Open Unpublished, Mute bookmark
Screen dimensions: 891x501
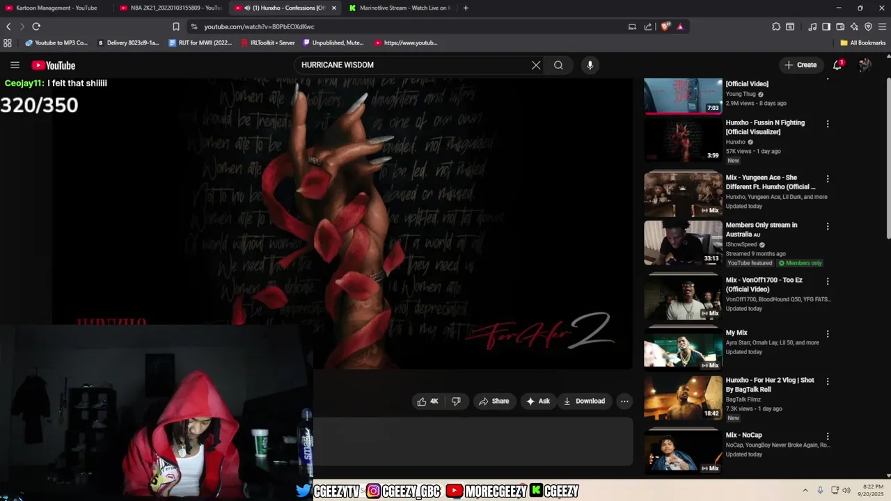333,42
